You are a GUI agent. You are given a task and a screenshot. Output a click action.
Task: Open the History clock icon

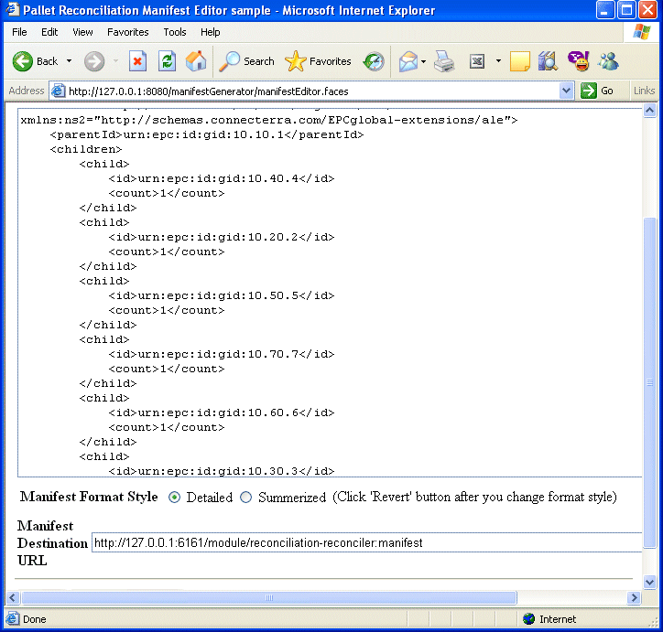pos(374,61)
